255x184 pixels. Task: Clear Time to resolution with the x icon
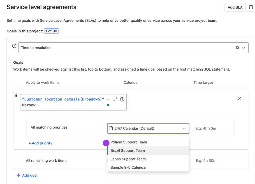(237, 47)
